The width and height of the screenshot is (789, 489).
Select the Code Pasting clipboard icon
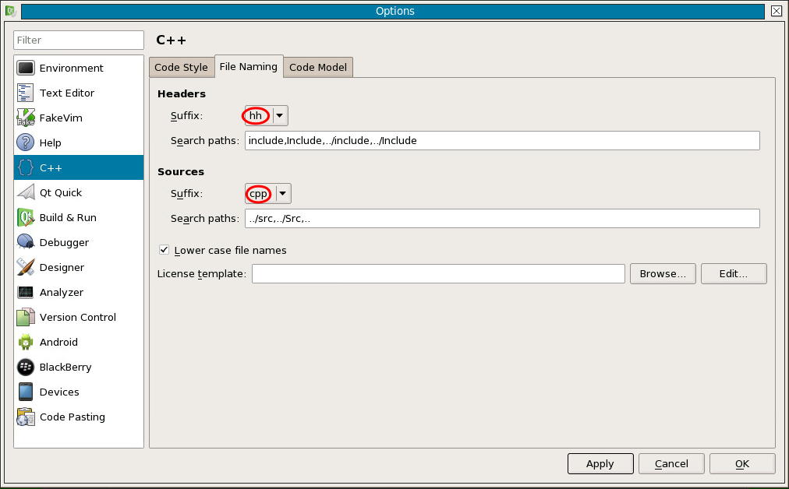pos(26,417)
